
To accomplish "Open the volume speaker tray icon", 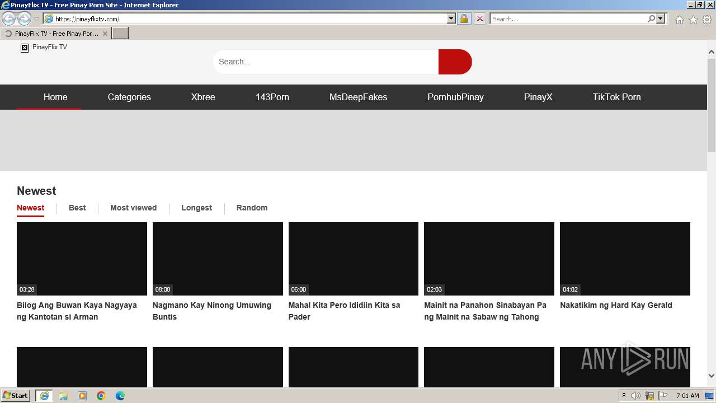I will tap(636, 396).
